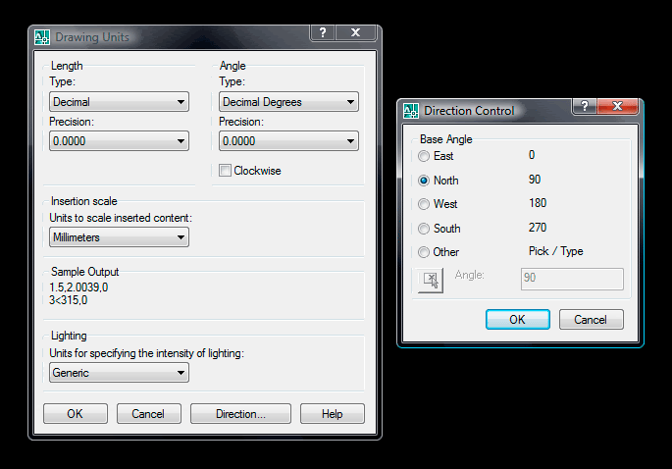Click the '270' value next to South
This screenshot has height=469, width=672.
click(538, 228)
